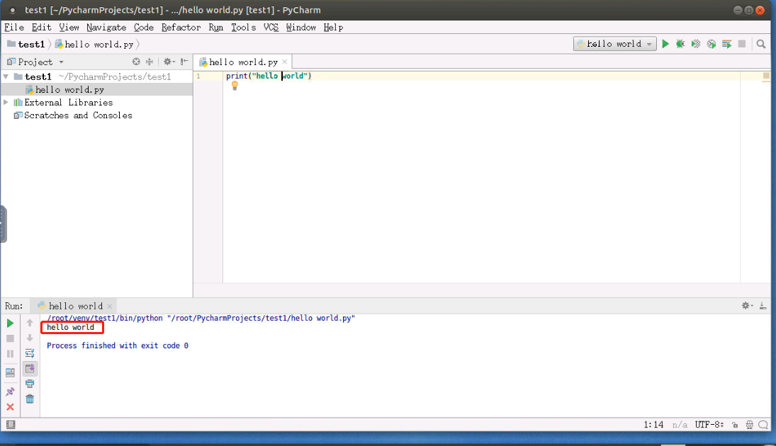Click the print statement code on line 1
This screenshot has width=776, height=446.
coord(269,76)
